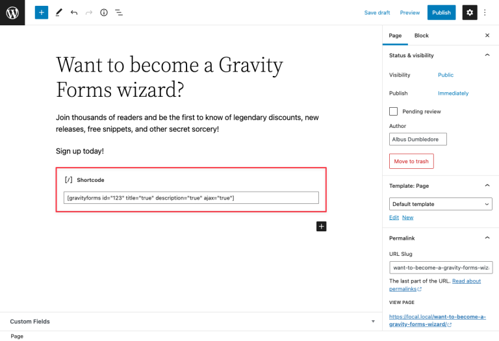
Task: Open the List View icon
Action: 119,12
